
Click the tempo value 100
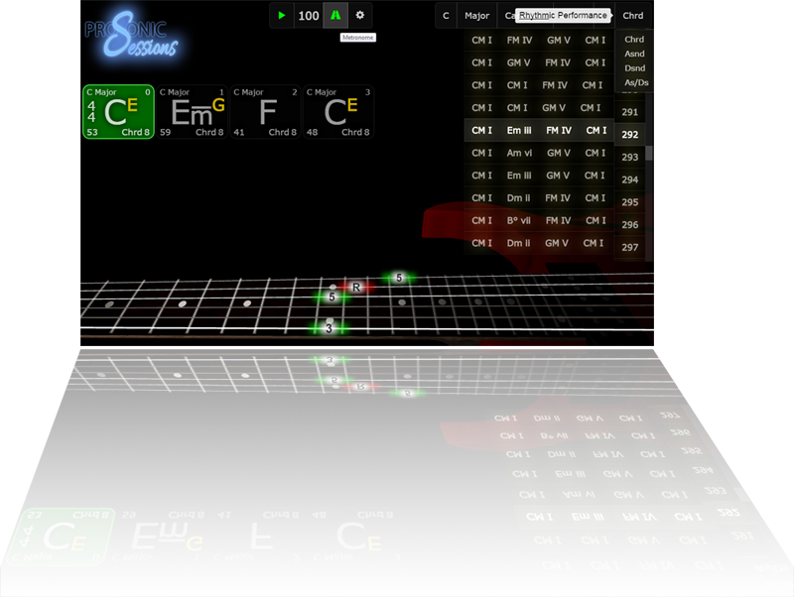[x=308, y=15]
